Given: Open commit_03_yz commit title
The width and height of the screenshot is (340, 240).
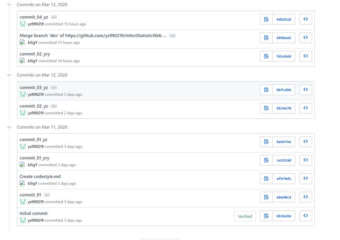Looking at the screenshot, I should click(x=34, y=88).
